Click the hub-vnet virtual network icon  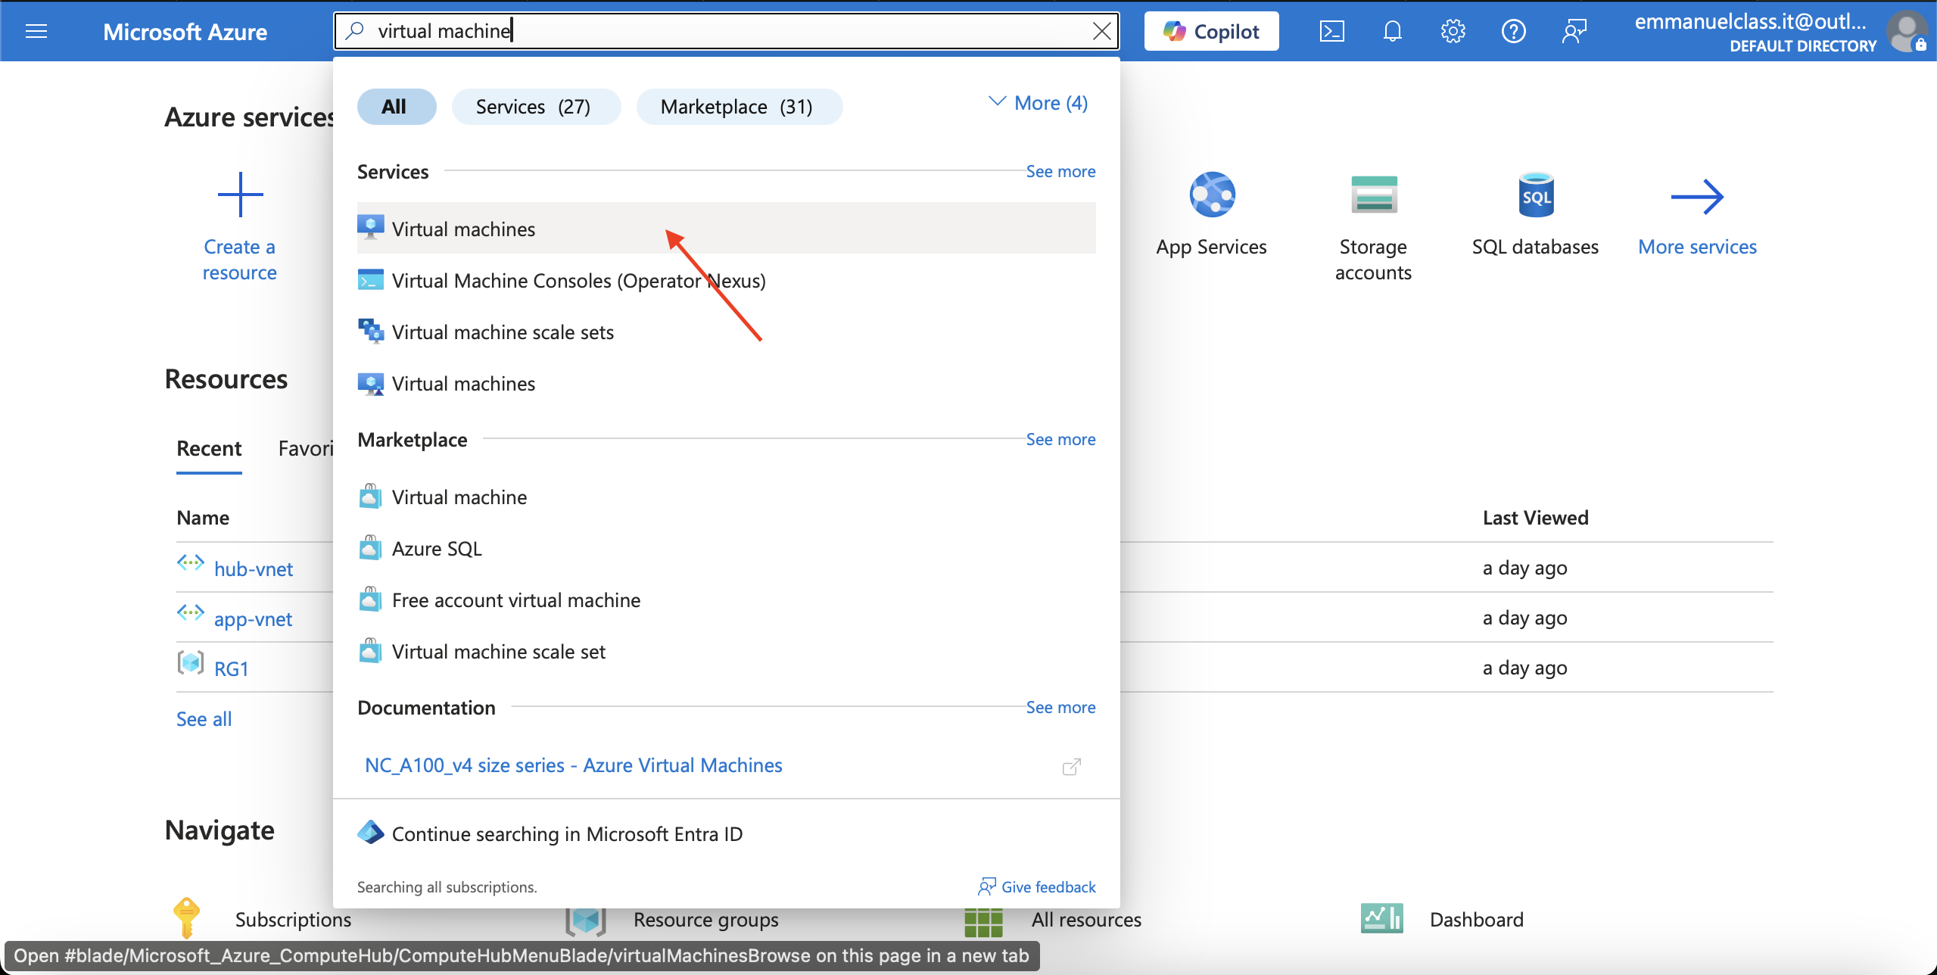point(190,562)
